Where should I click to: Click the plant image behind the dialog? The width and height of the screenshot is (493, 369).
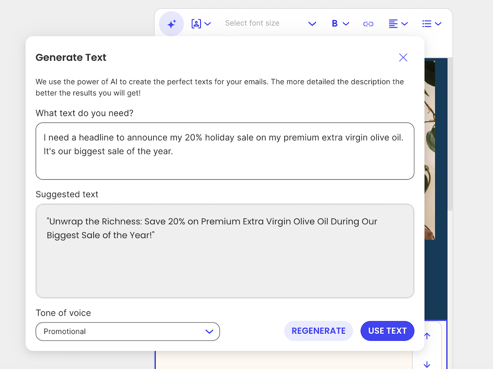coord(429,150)
